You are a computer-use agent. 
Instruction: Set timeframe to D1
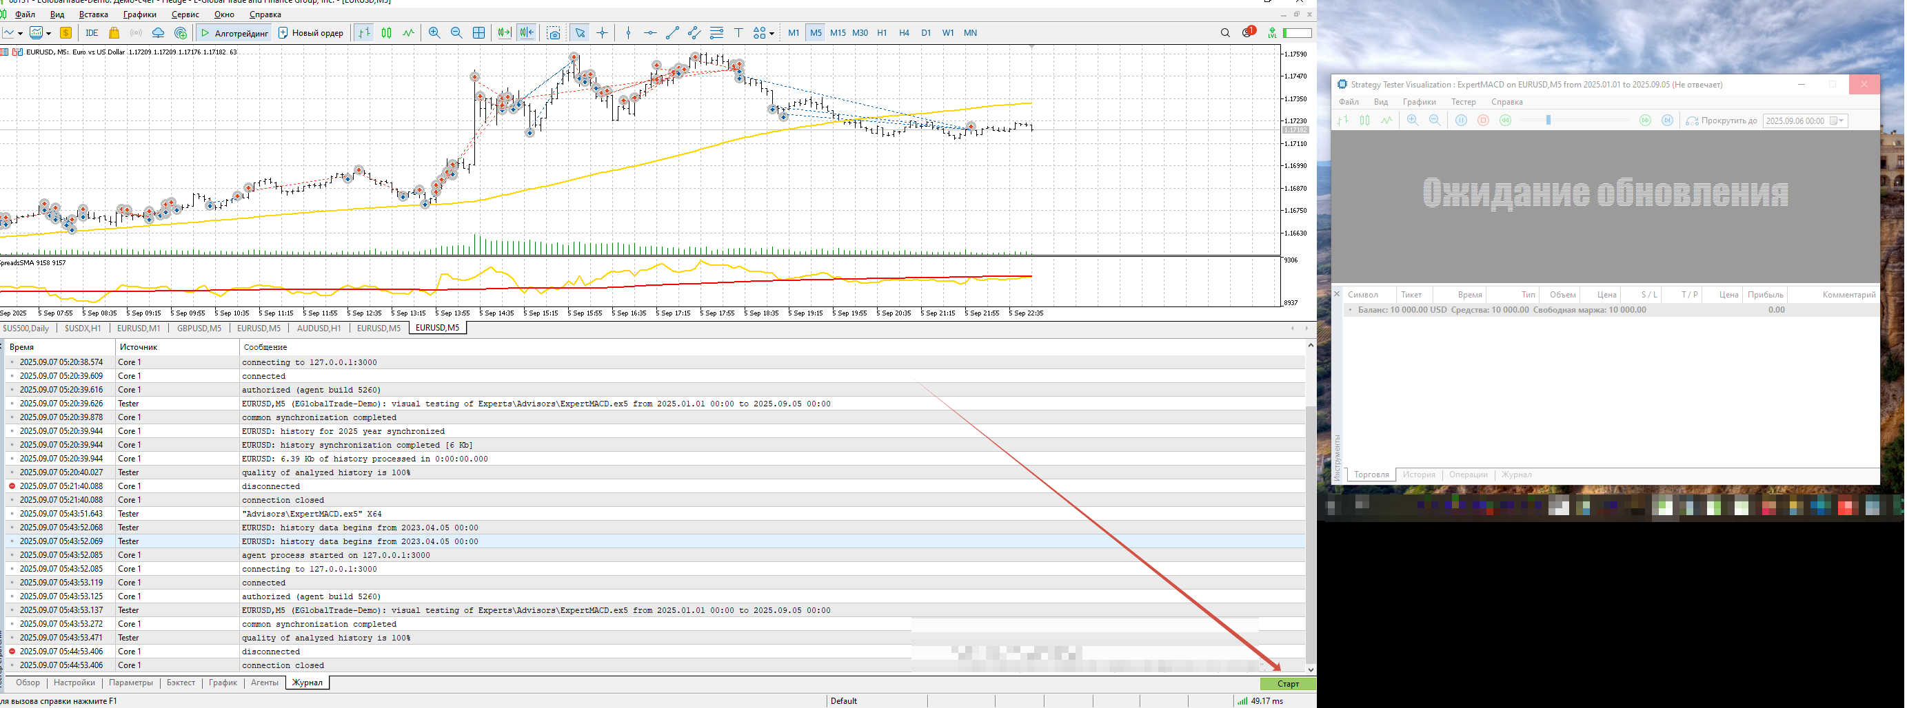point(926,32)
